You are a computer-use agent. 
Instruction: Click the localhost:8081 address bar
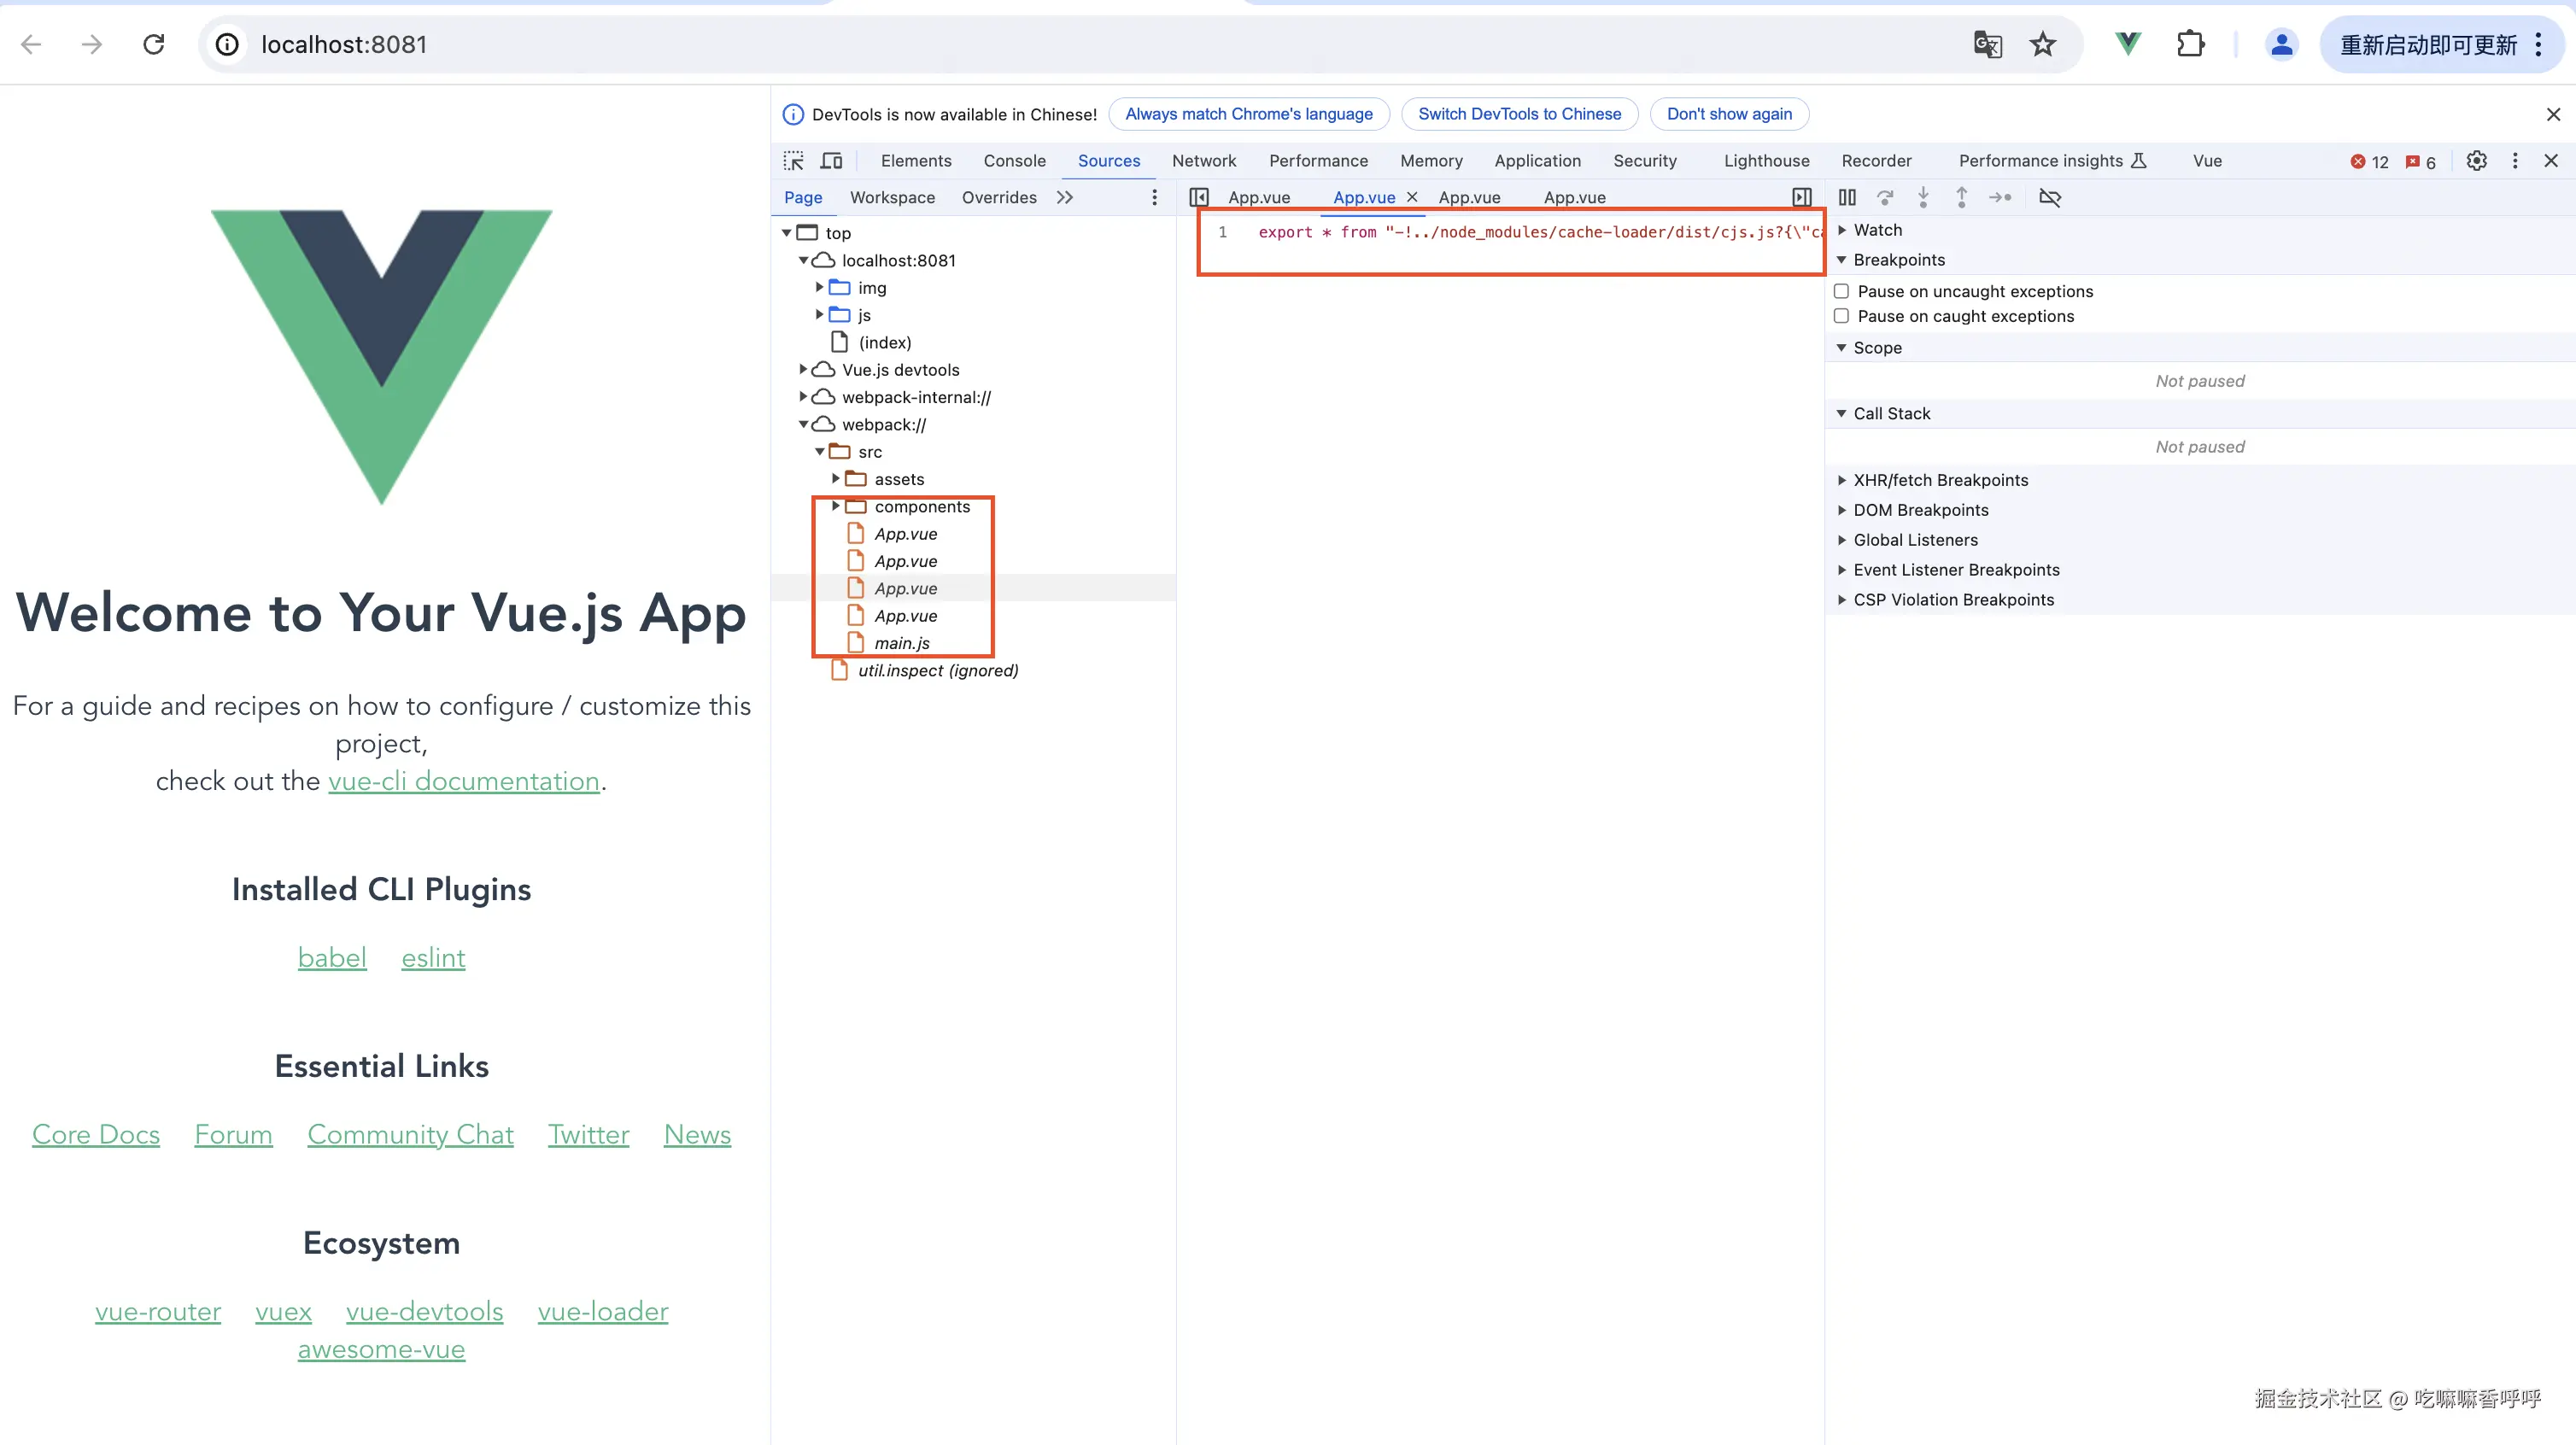(343, 45)
